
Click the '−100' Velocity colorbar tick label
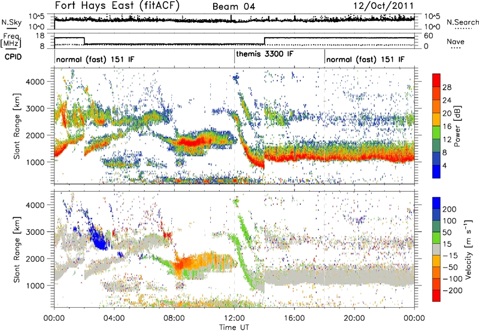(452, 279)
